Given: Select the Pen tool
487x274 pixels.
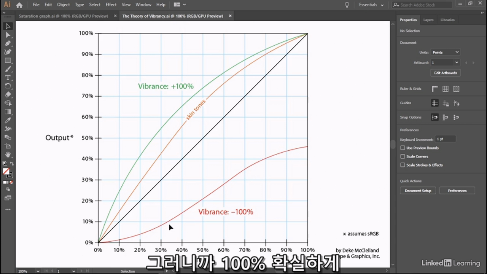Looking at the screenshot, I should coord(8,43).
